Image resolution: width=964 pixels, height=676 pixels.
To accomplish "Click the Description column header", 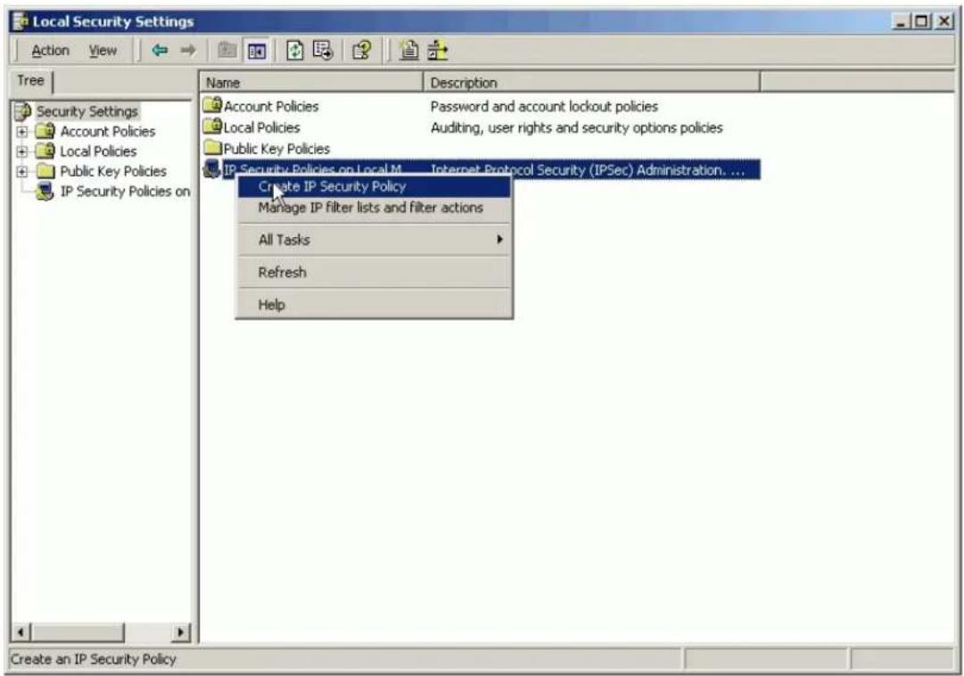I will 591,82.
